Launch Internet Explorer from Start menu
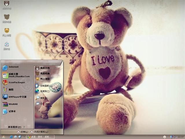This screenshot has width=185, height=139. click(x=10, y=67)
